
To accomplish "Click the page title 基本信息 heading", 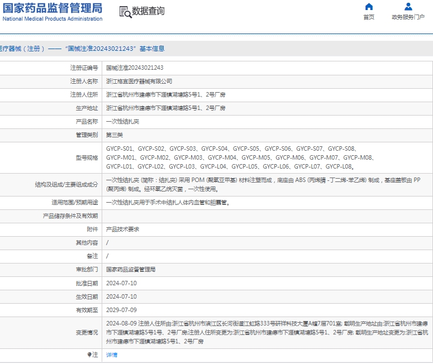I will pyautogui.click(x=152, y=49).
